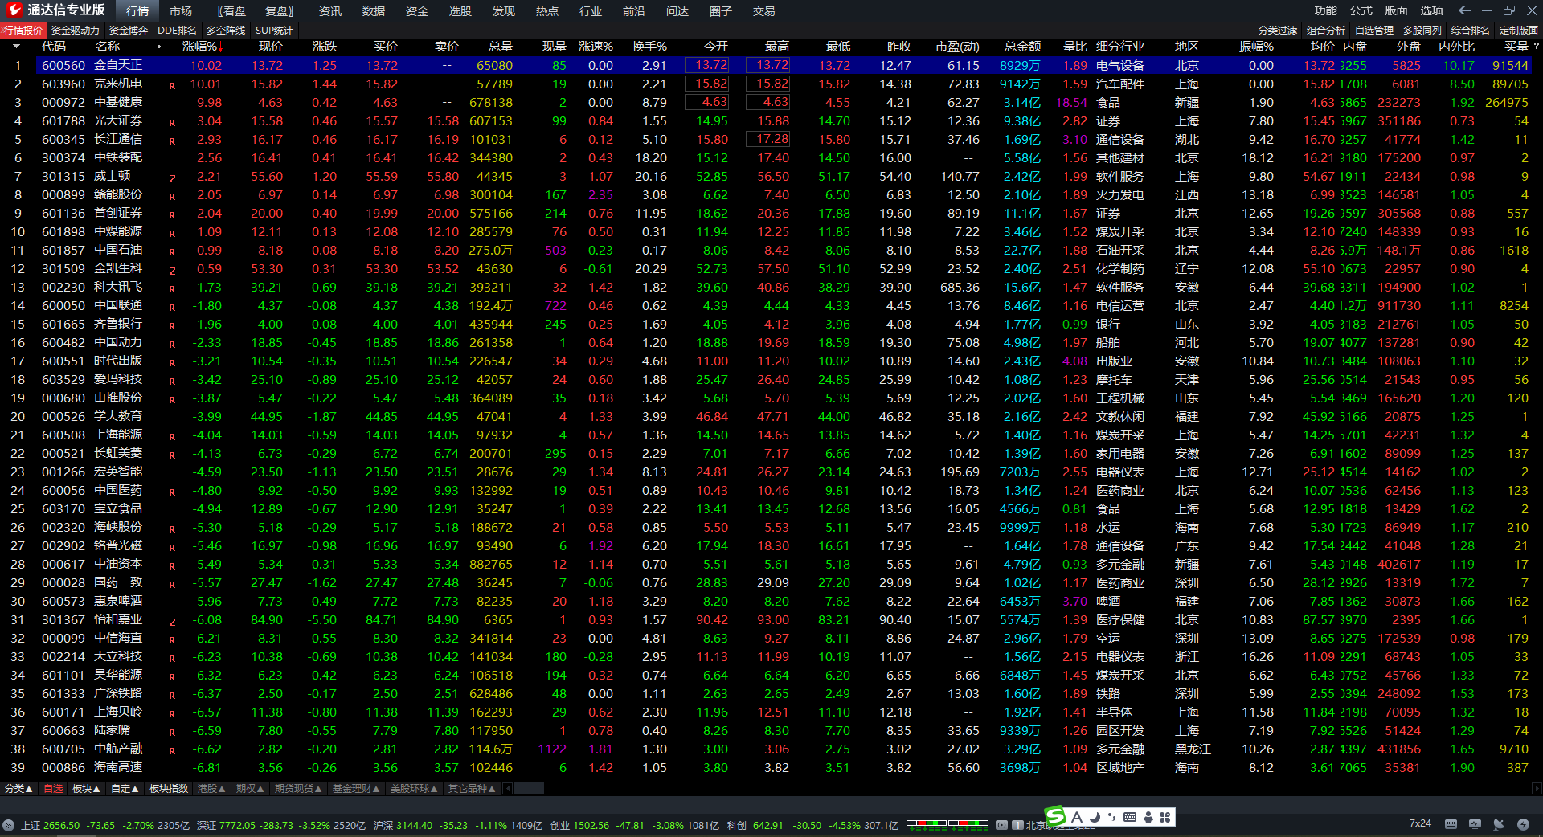1543x837 pixels.
Task: Click stock code 300374 for 中铁装配
Action: (63, 158)
